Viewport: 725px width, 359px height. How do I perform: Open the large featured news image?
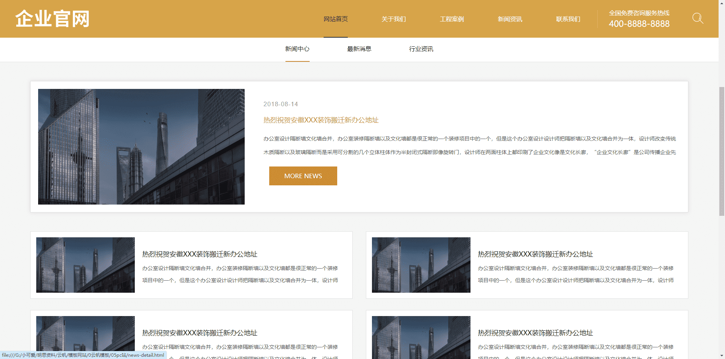pos(141,147)
